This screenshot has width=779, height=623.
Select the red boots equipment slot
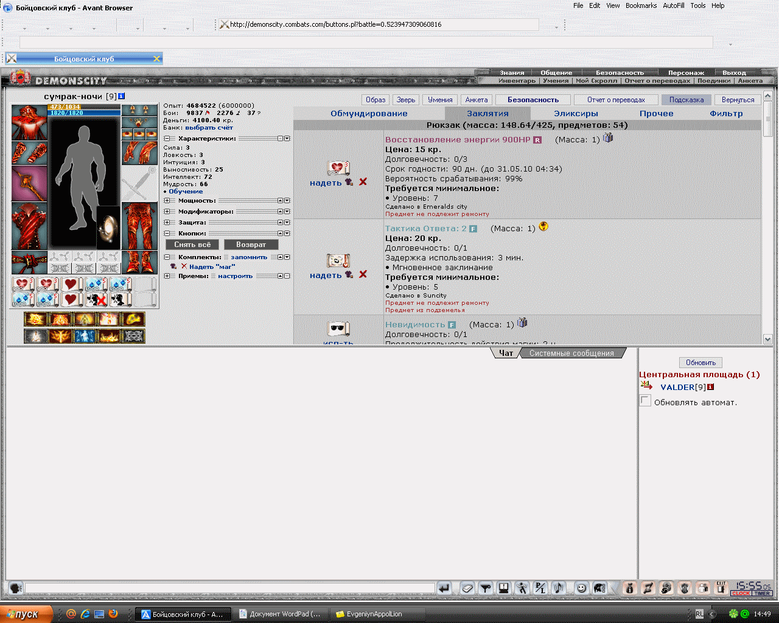[140, 262]
